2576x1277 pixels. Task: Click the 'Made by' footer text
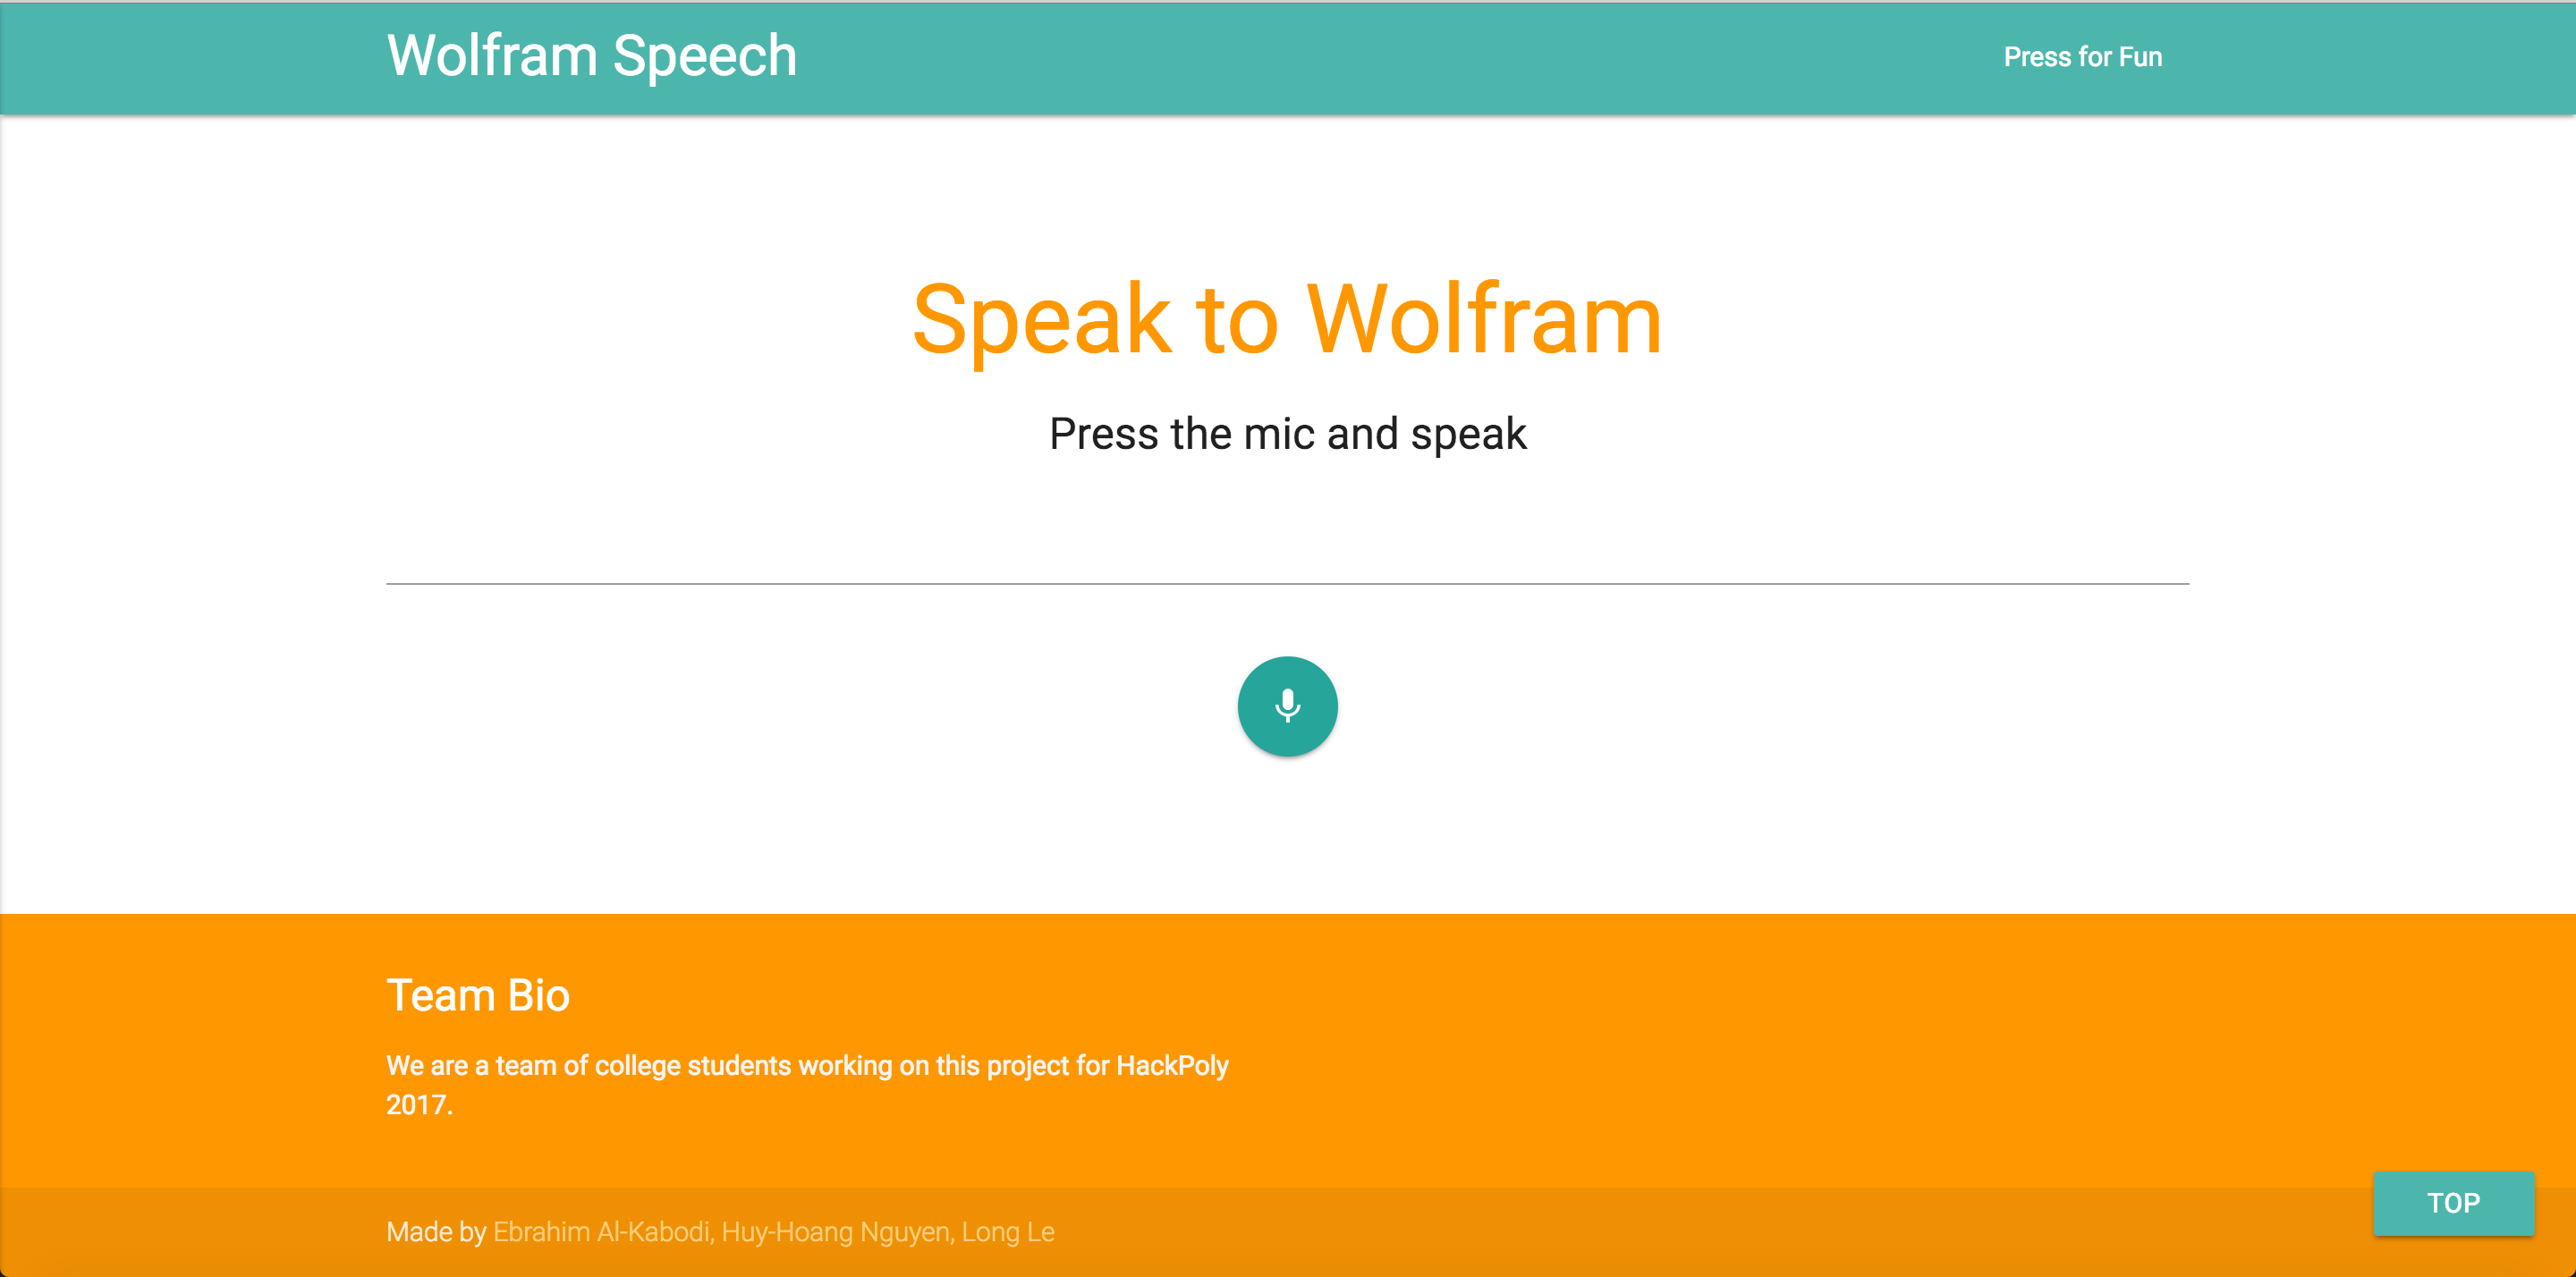(x=435, y=1232)
